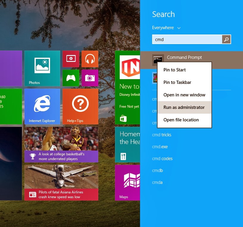Choose Pin to Start from the context menu
The width and height of the screenshot is (243, 227).
(x=184, y=70)
